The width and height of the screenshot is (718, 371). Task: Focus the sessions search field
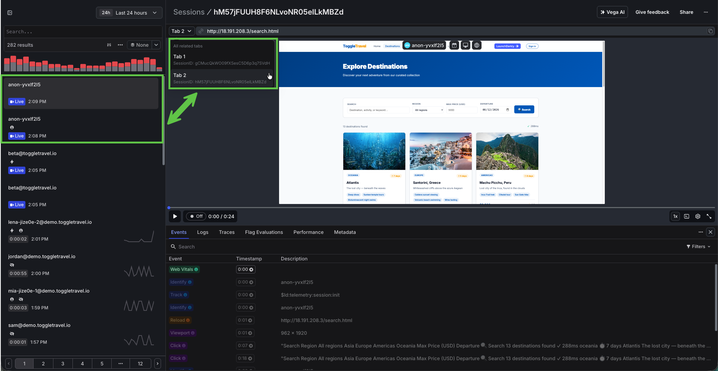coord(83,32)
